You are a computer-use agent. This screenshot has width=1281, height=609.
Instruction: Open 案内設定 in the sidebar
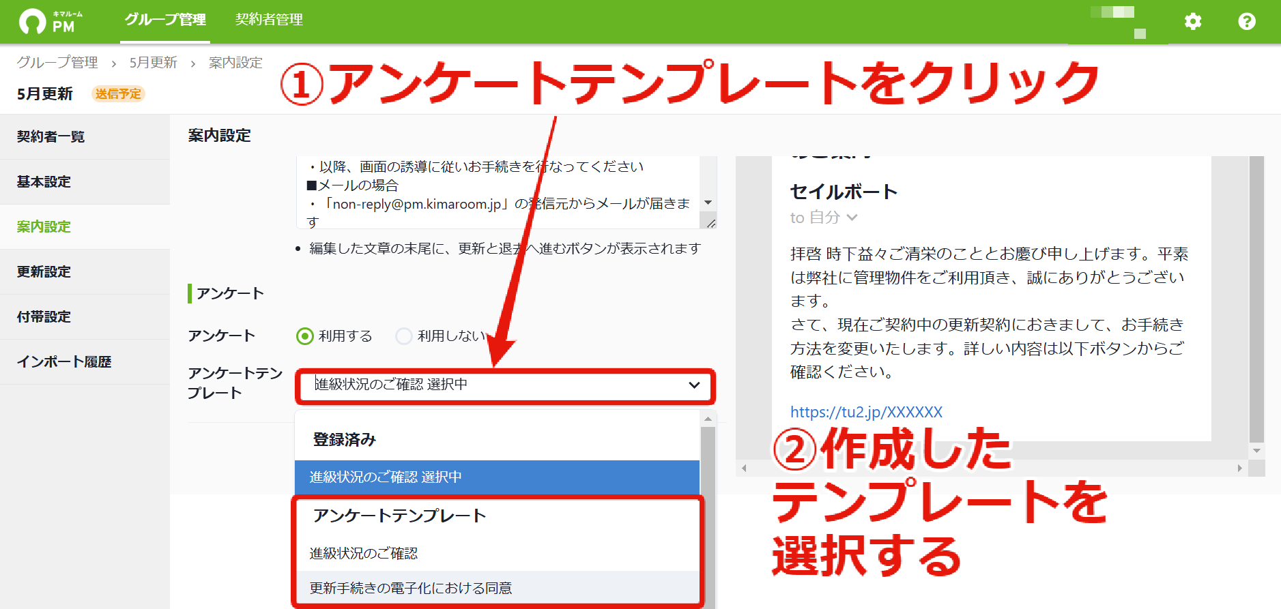(85, 226)
